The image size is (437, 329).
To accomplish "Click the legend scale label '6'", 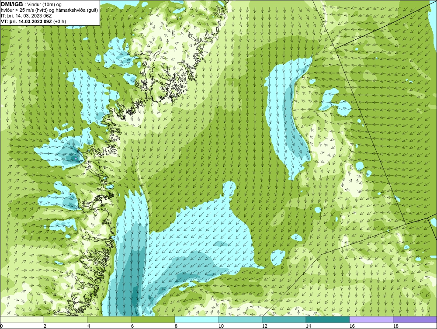I will 132,326.
